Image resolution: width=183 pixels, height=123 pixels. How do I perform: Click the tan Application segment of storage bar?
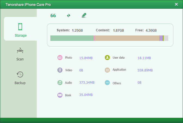(x=127, y=38)
